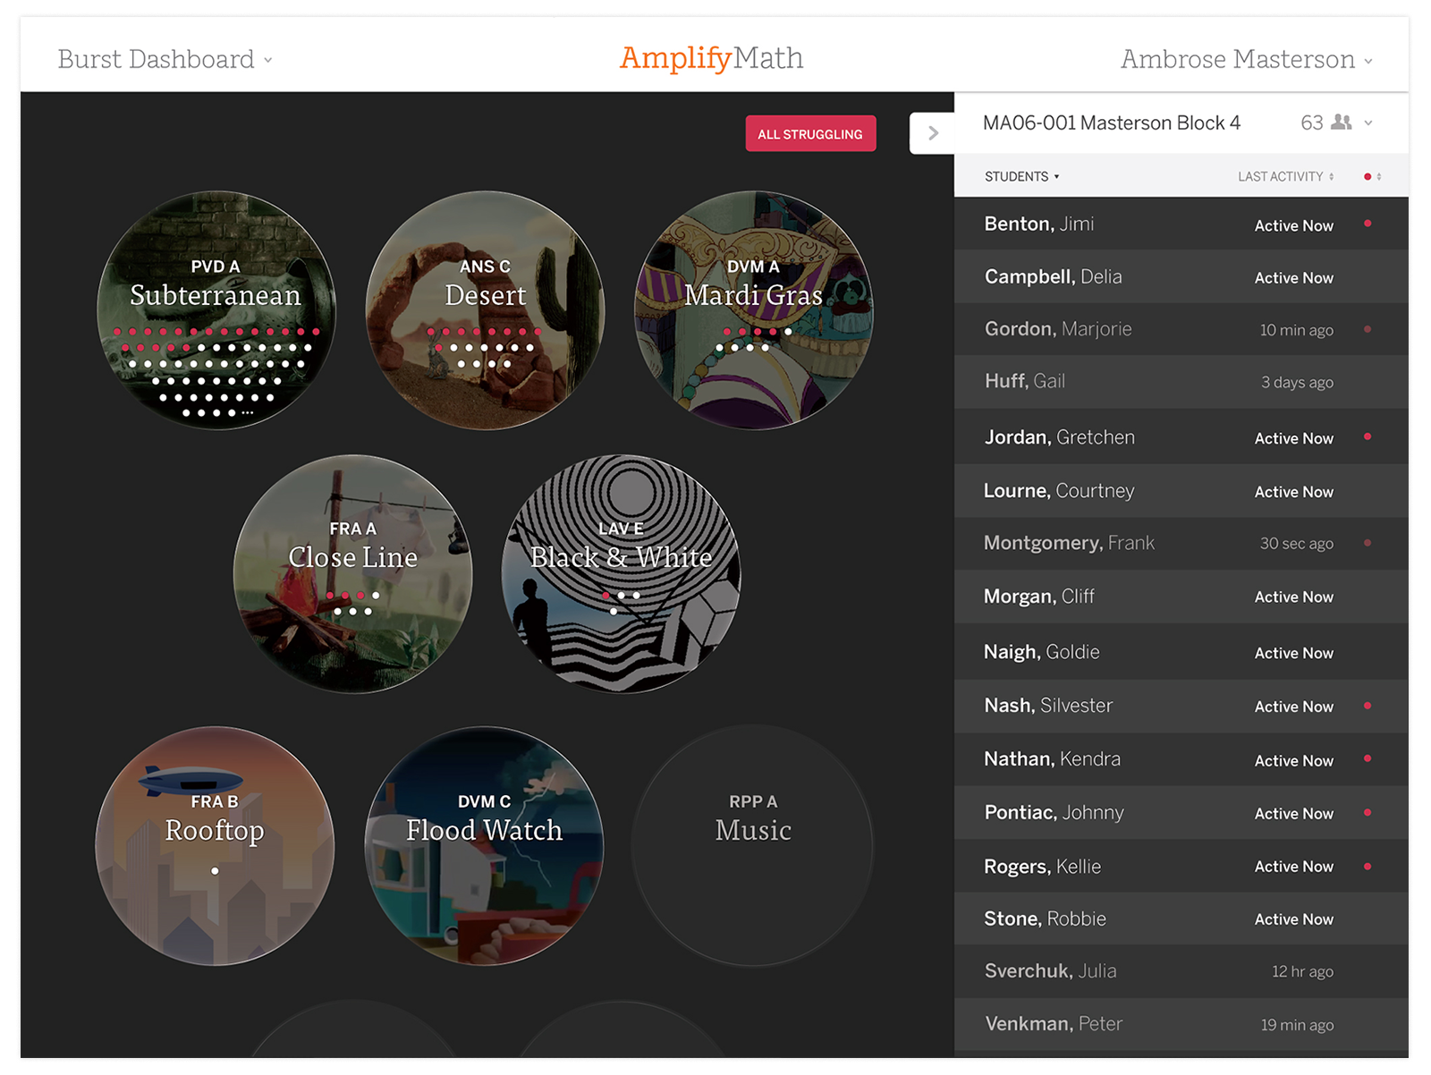Click the 63 student count
This screenshot has width=1431, height=1075.
1311,123
